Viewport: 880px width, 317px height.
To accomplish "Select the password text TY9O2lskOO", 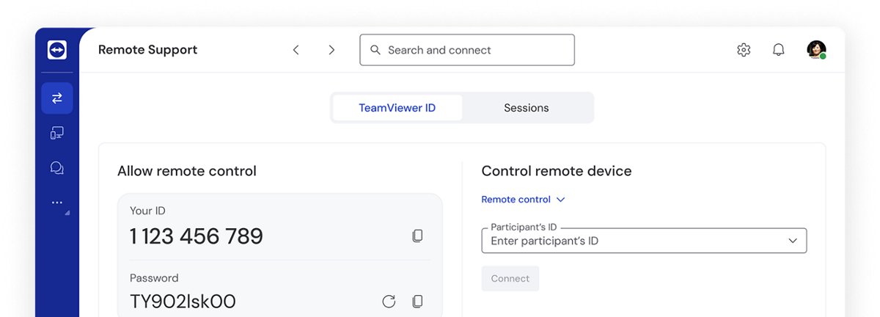I will [x=183, y=302].
